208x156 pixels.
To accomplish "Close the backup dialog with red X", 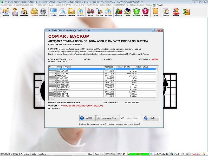I will [x=160, y=30].
